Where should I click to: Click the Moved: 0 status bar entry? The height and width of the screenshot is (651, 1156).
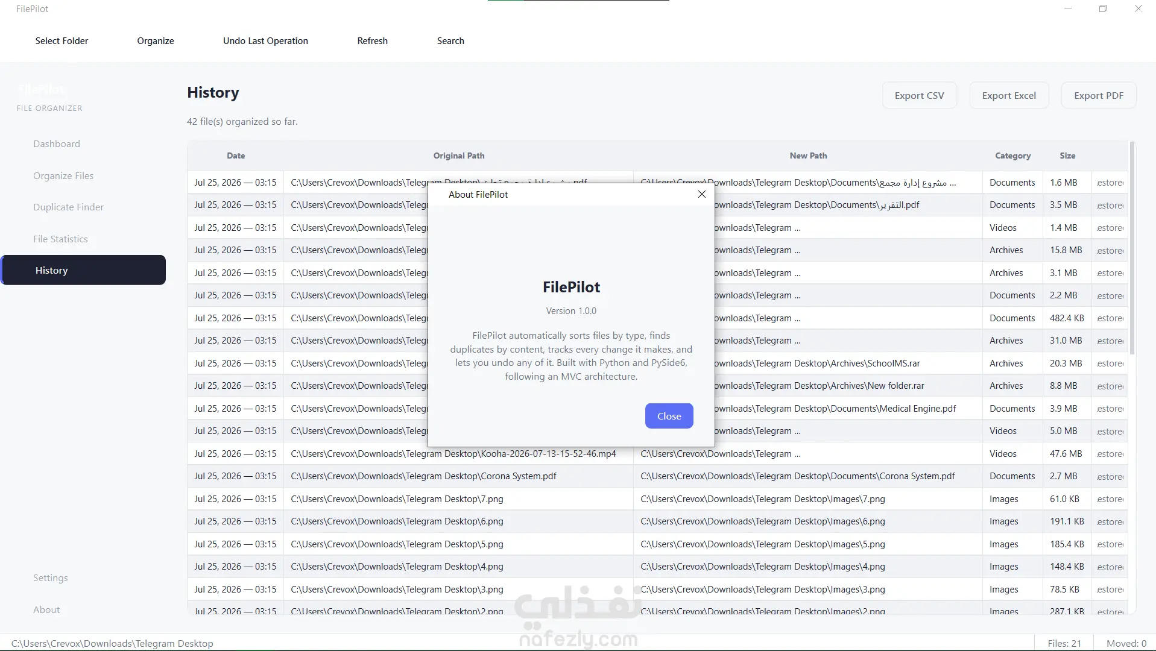point(1126,643)
